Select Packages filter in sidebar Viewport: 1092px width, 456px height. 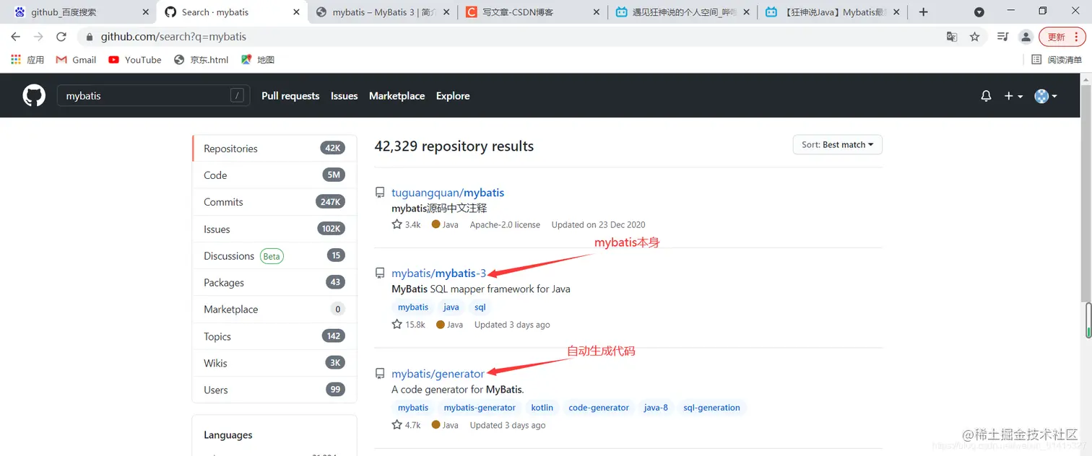click(274, 283)
